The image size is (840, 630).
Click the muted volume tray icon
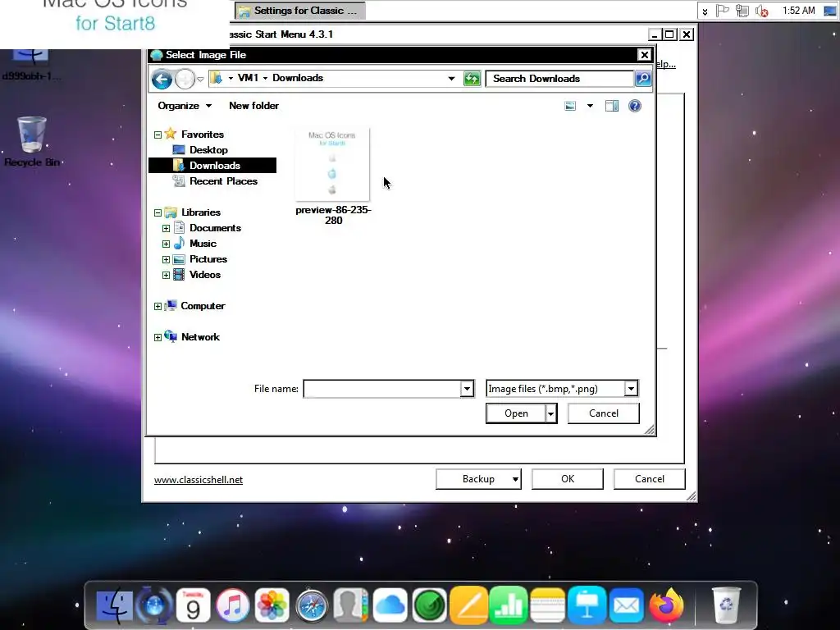pos(761,10)
